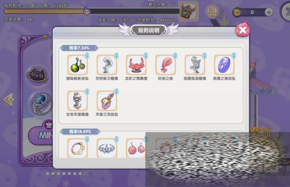Tap the 全知天使雕像 angel statue icon
The width and height of the screenshot is (290, 187).
(78, 101)
